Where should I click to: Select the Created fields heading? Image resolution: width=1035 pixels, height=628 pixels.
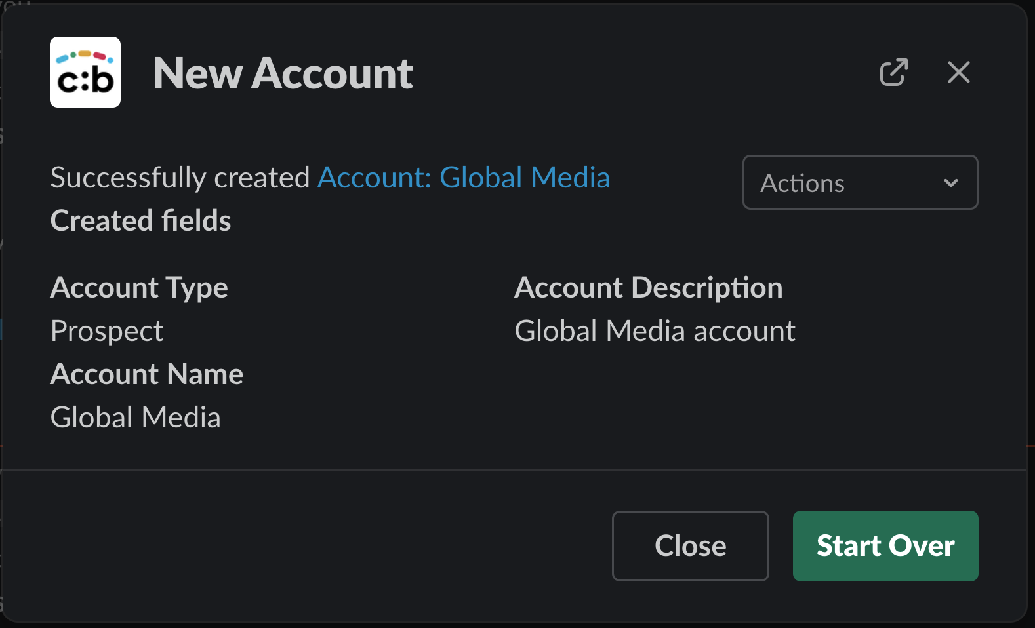140,221
